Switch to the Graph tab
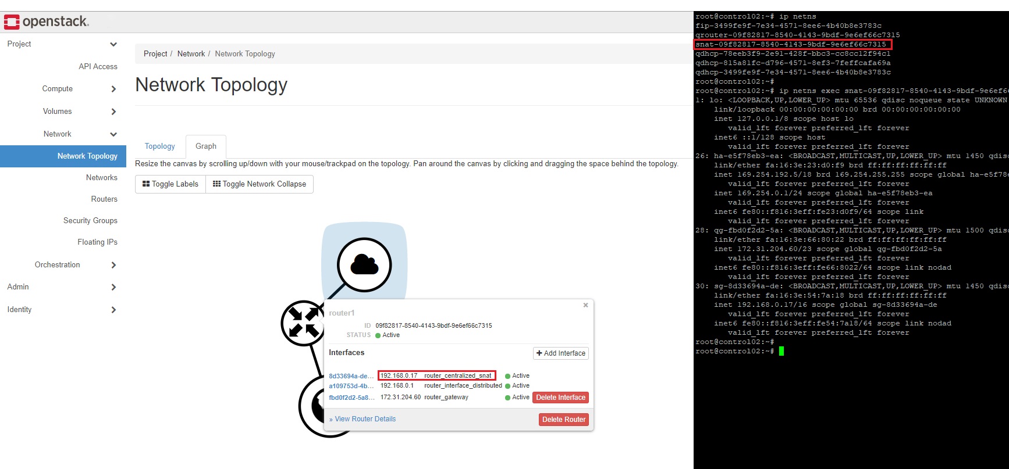The width and height of the screenshot is (1009, 469). click(206, 146)
